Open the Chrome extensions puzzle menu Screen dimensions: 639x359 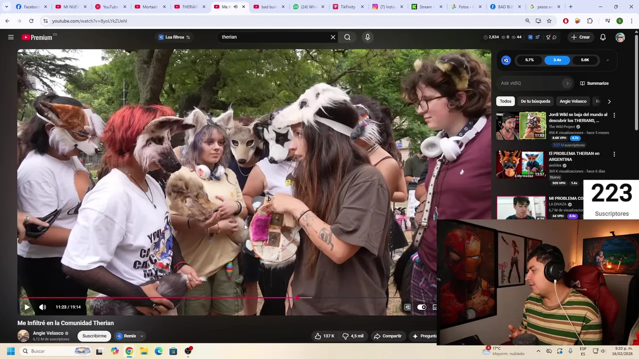point(590,21)
